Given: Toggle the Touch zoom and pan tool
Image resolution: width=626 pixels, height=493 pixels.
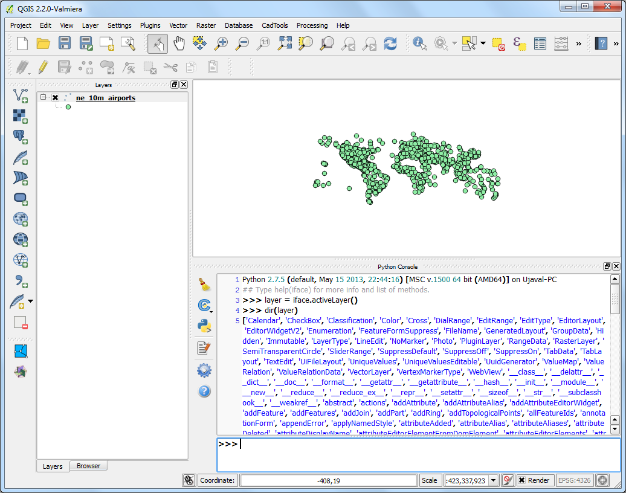Looking at the screenshot, I should tap(158, 43).
